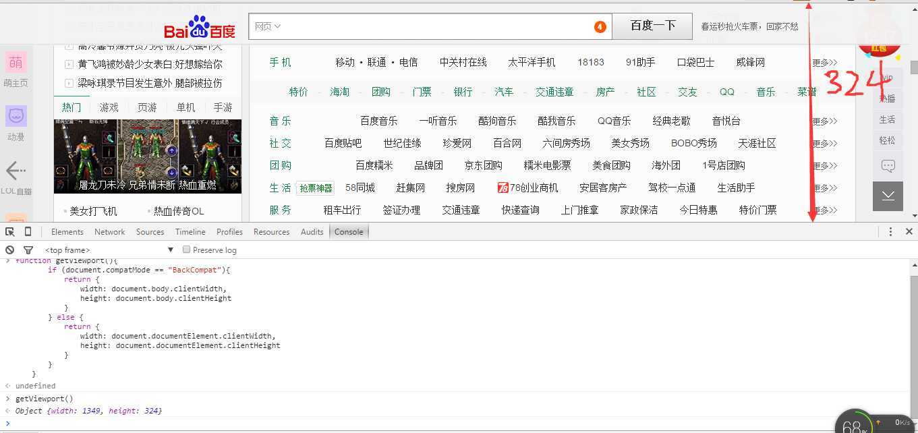Click the 78 icon beside 78创业商机
This screenshot has width=918, height=433.
[x=503, y=187]
